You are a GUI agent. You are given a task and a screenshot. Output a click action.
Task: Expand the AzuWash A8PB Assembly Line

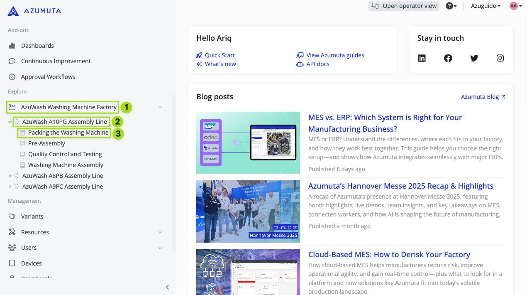pos(10,176)
